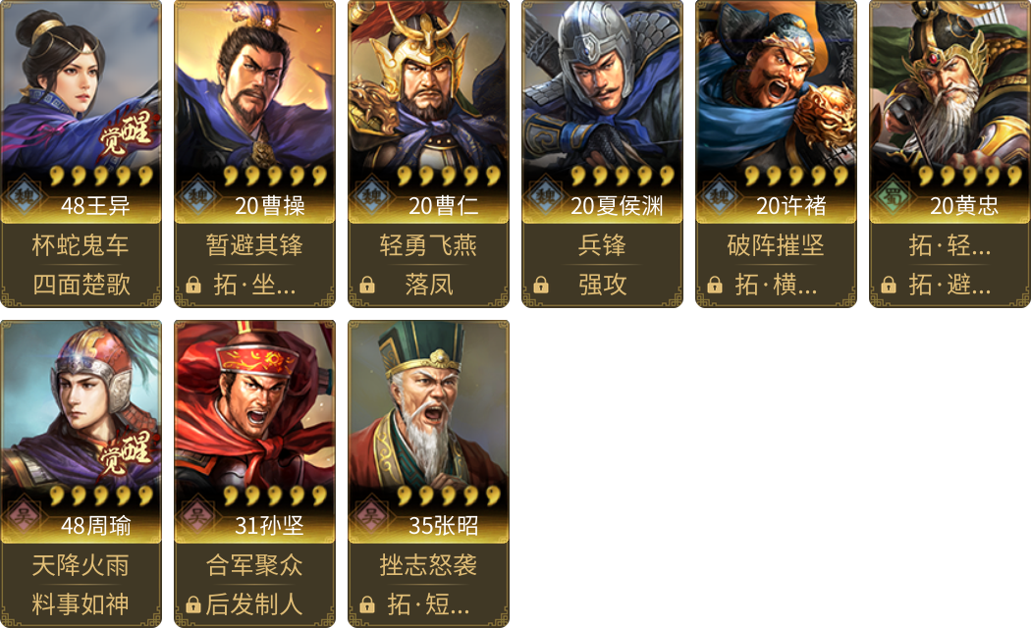Click the 觉醒 awakening stamp on 周瑜

(126, 452)
